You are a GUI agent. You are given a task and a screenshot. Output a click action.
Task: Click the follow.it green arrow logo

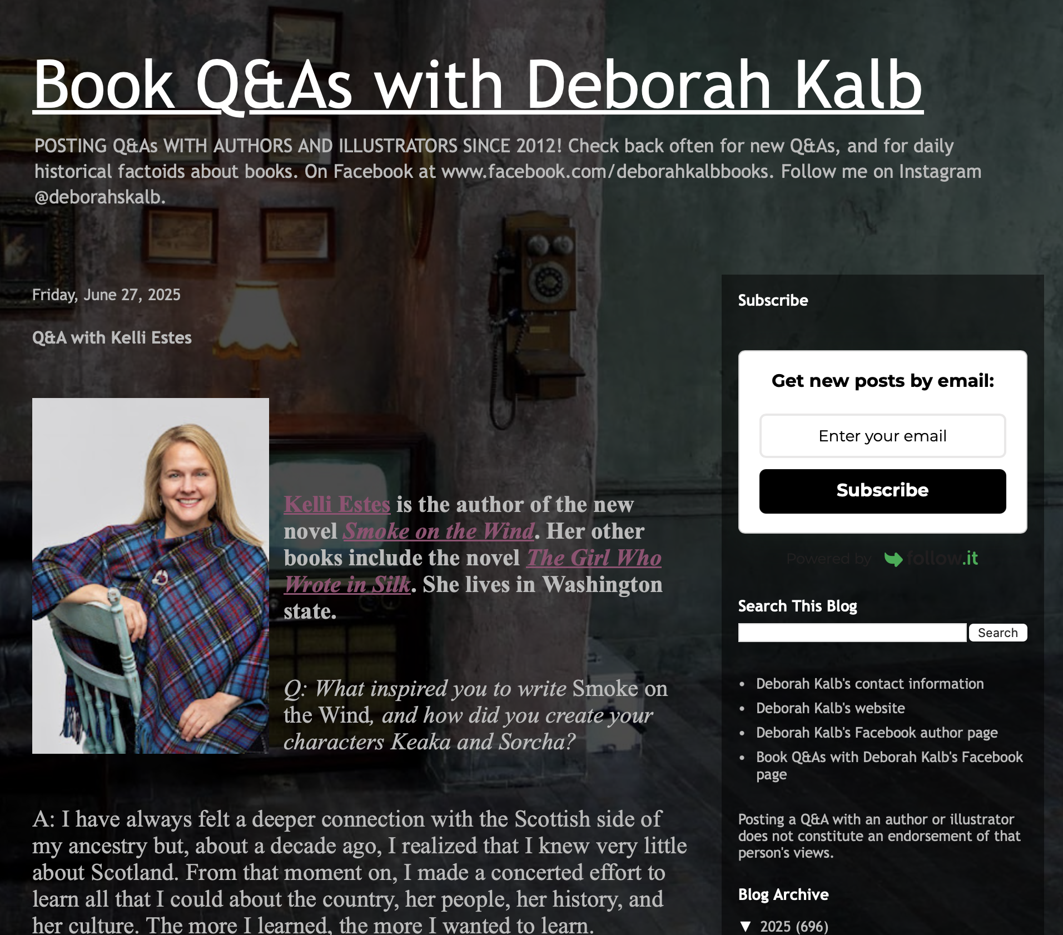pos(893,559)
